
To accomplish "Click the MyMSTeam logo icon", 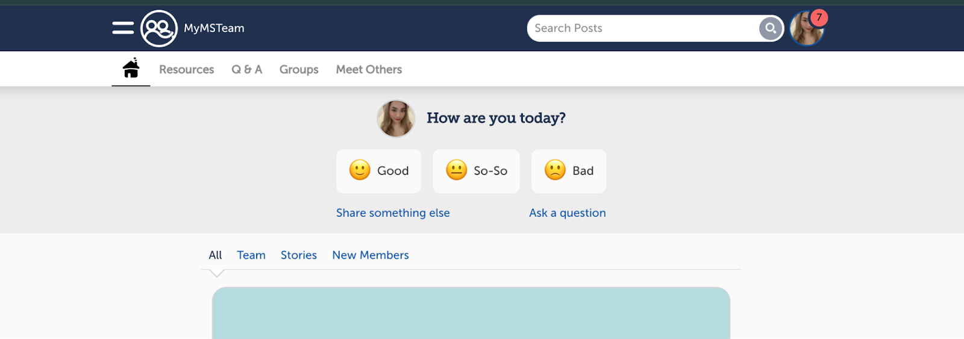I will tap(159, 28).
